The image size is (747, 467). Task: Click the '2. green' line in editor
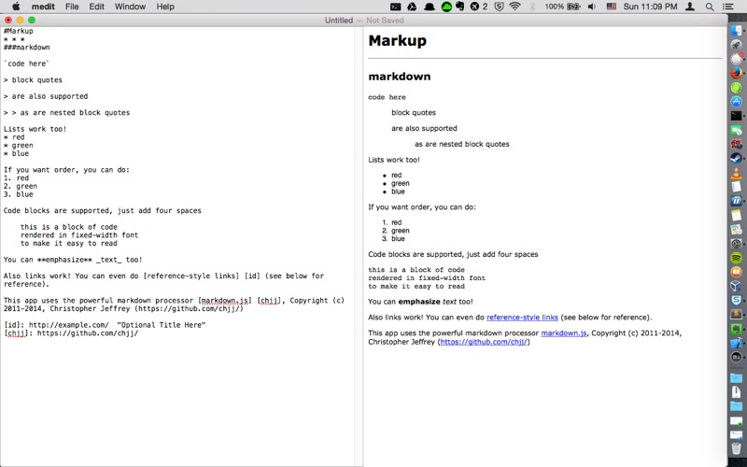pos(21,186)
